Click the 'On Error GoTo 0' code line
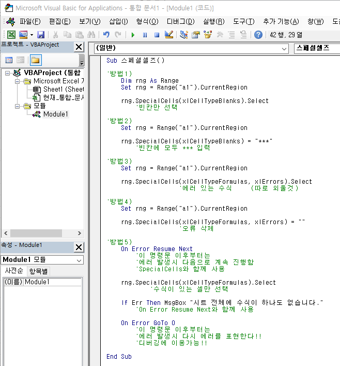 tap(148, 323)
